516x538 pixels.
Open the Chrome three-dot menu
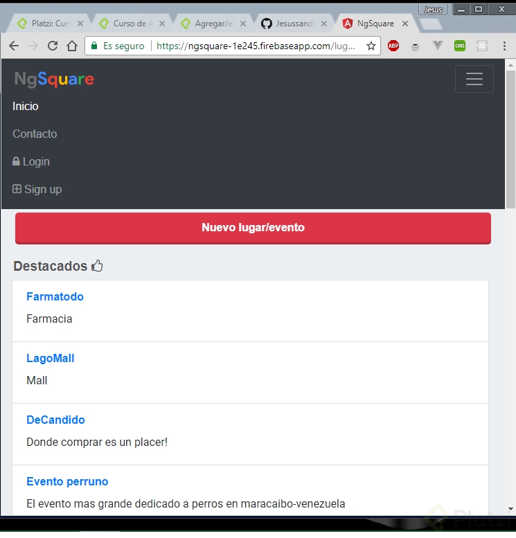point(504,46)
